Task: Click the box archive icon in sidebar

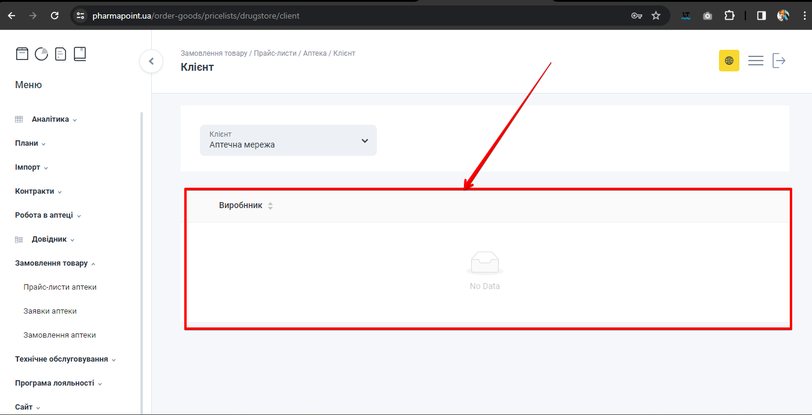Action: tap(22, 54)
